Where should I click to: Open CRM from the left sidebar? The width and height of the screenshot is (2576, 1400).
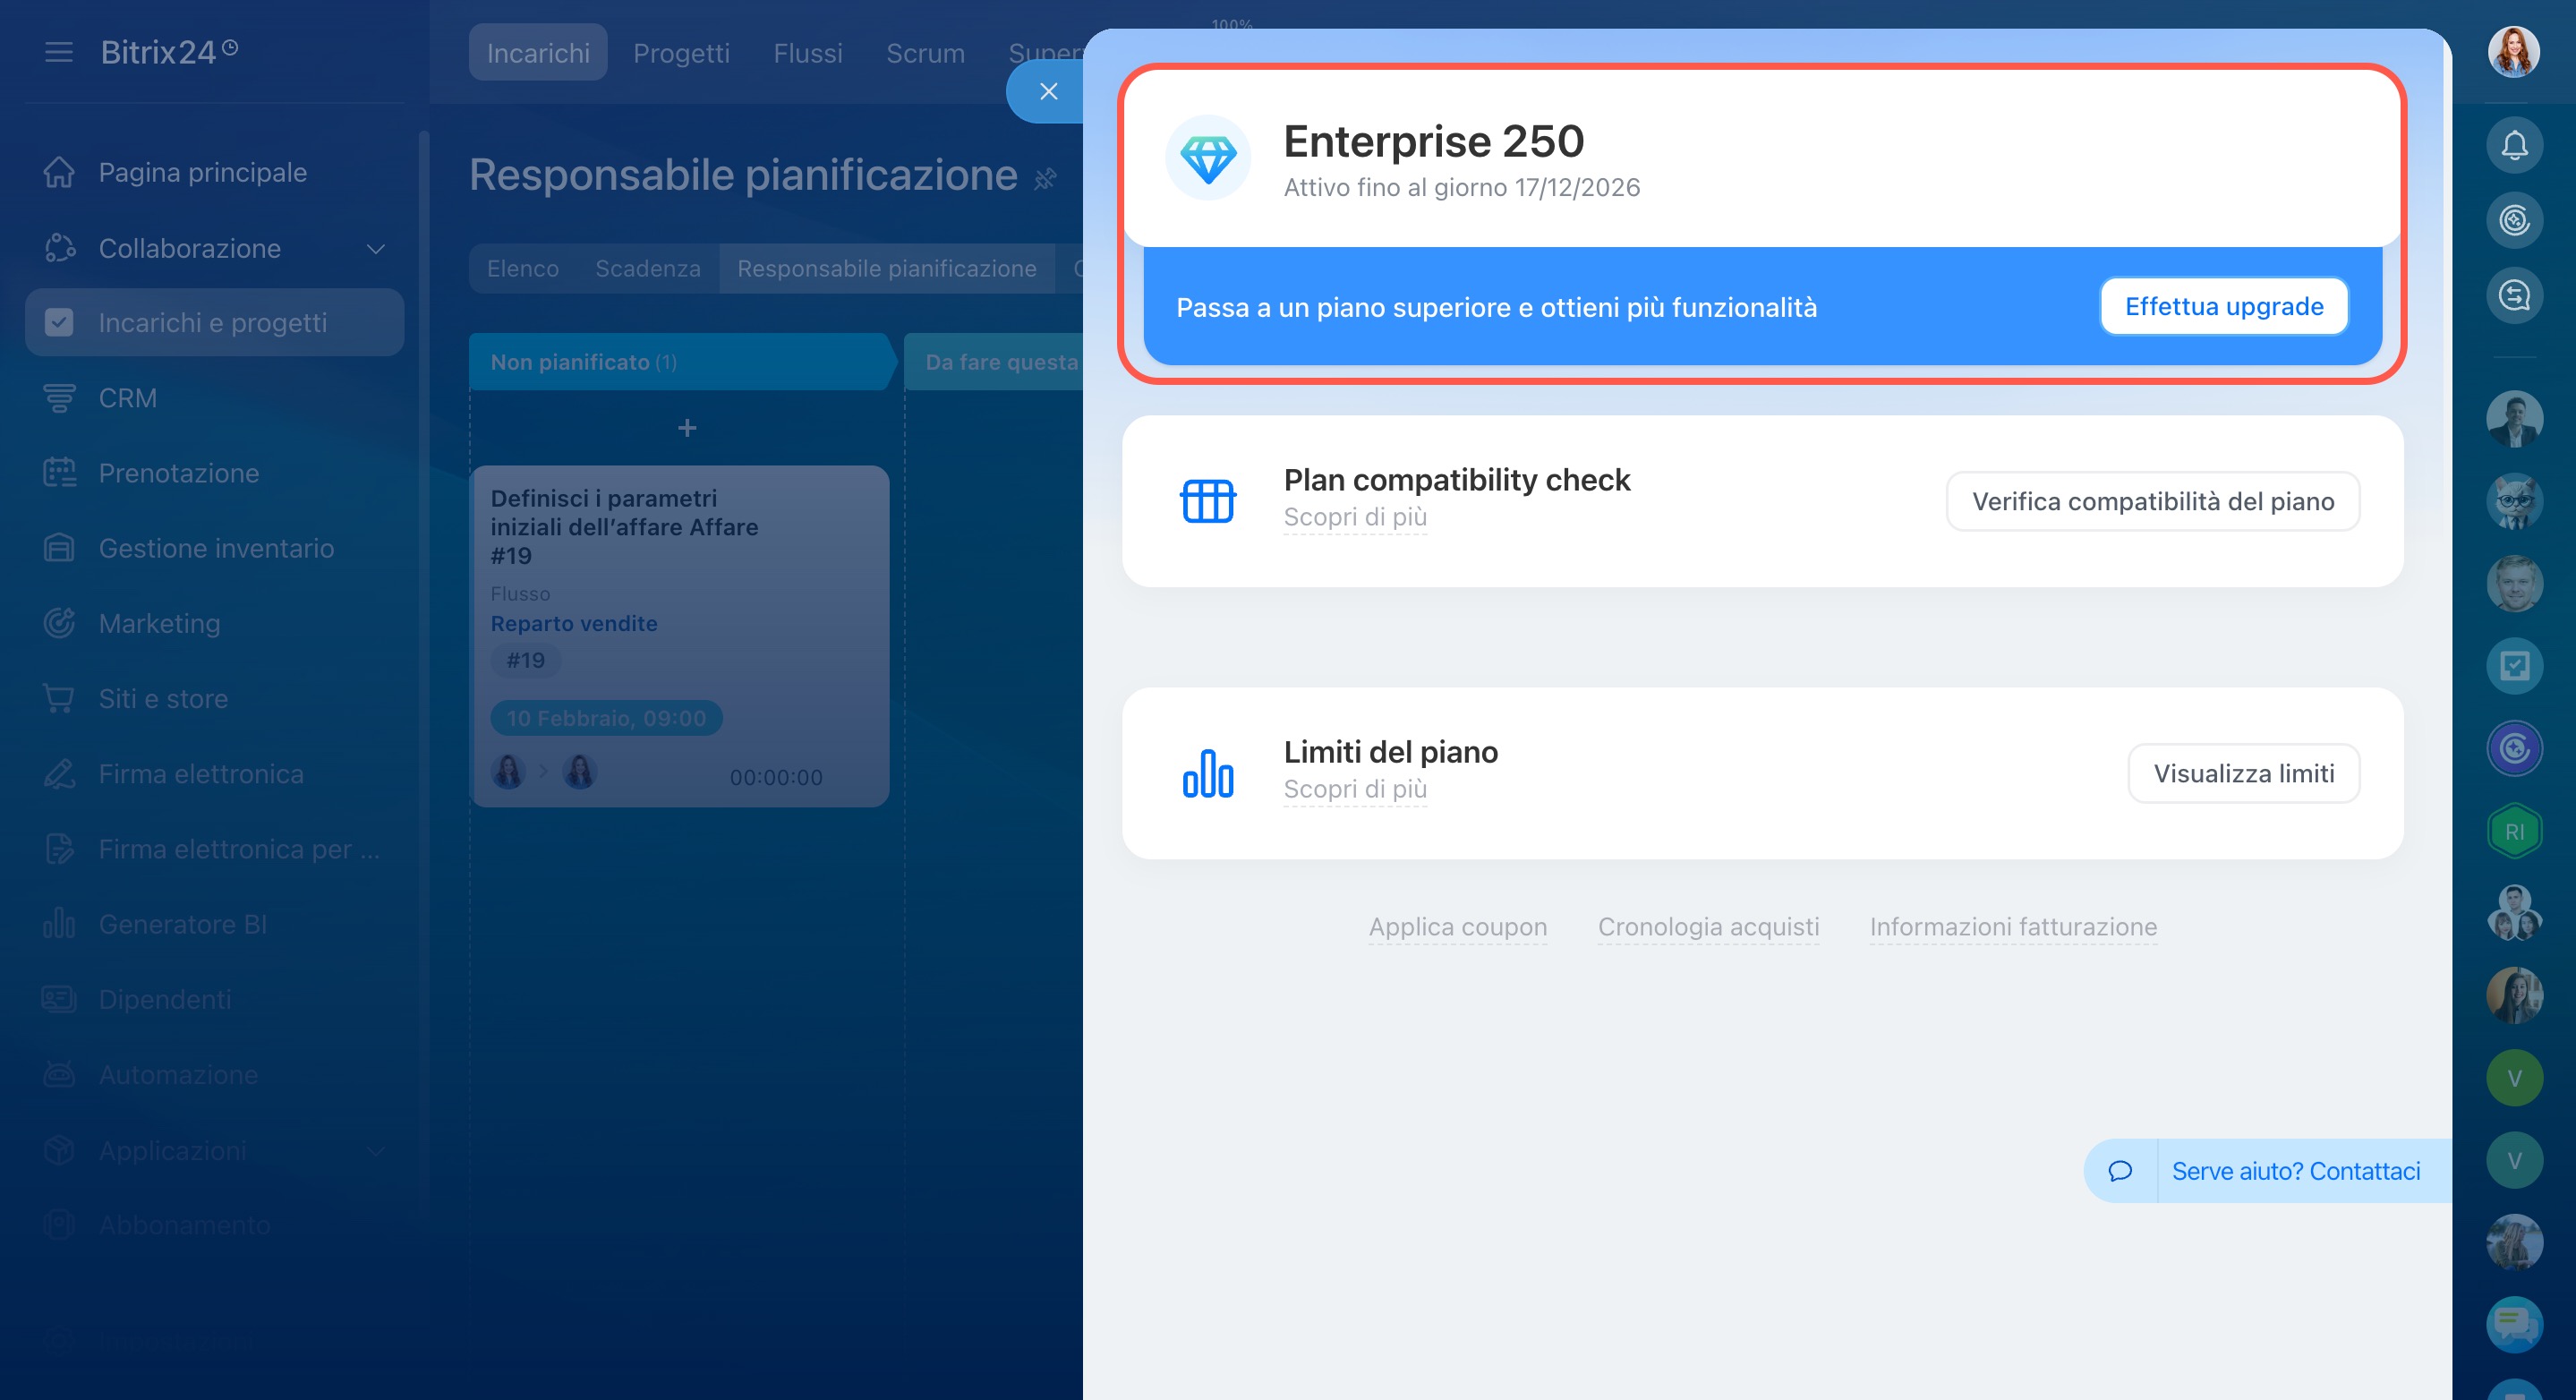point(127,398)
